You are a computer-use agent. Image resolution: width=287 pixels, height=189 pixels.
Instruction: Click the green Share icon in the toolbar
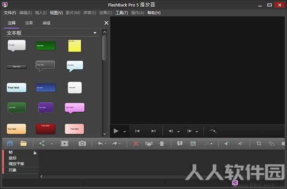(x=42, y=144)
